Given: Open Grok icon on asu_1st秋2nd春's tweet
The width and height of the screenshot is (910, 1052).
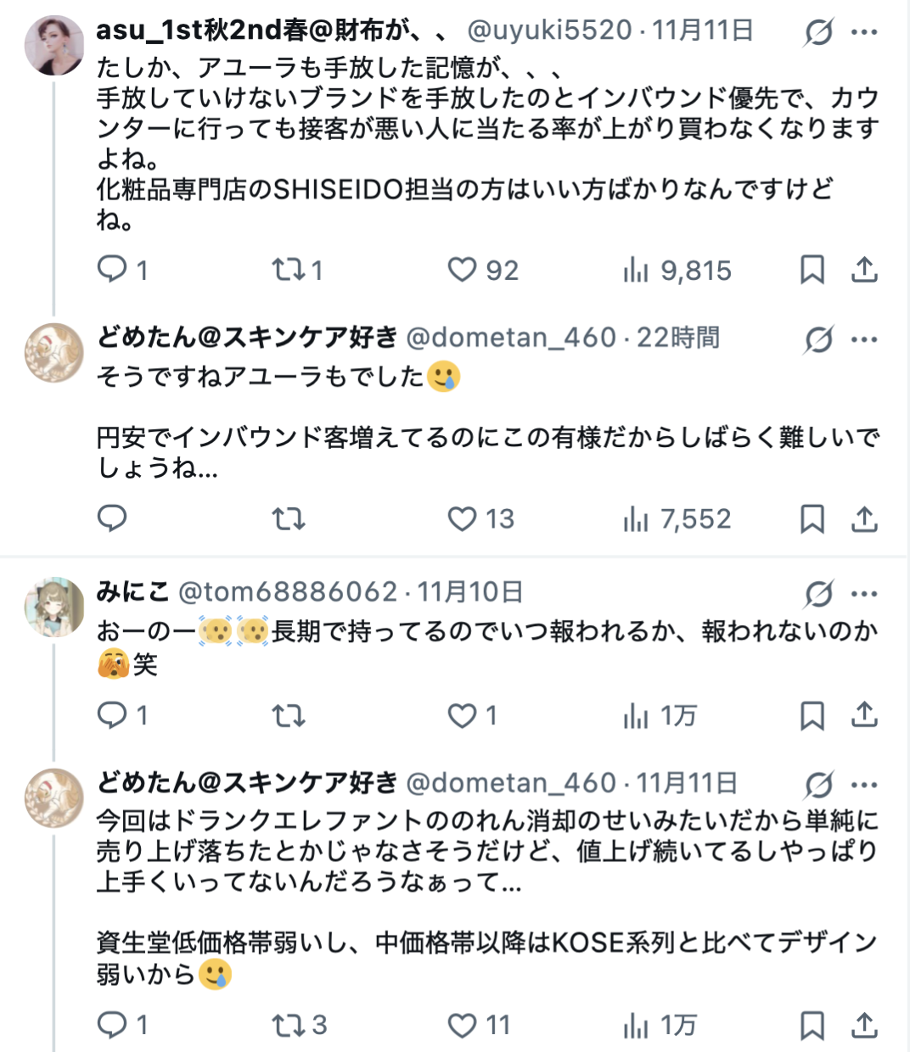Looking at the screenshot, I should [x=818, y=32].
